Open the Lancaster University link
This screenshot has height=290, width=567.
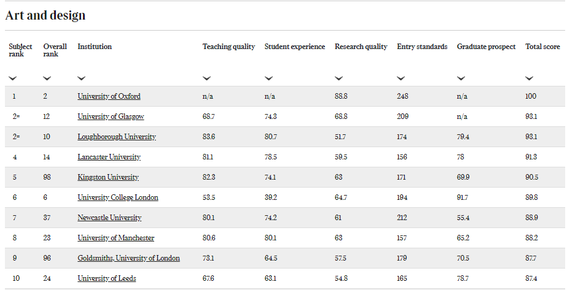tap(109, 157)
